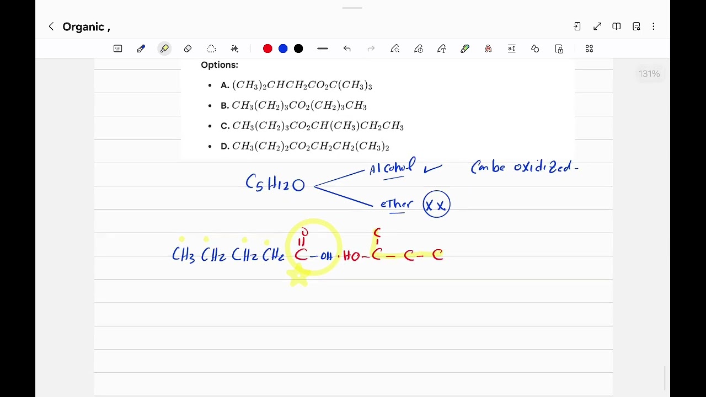The image size is (706, 397).
Task: Tap the 'Options:' heading text
Action: [x=220, y=65]
